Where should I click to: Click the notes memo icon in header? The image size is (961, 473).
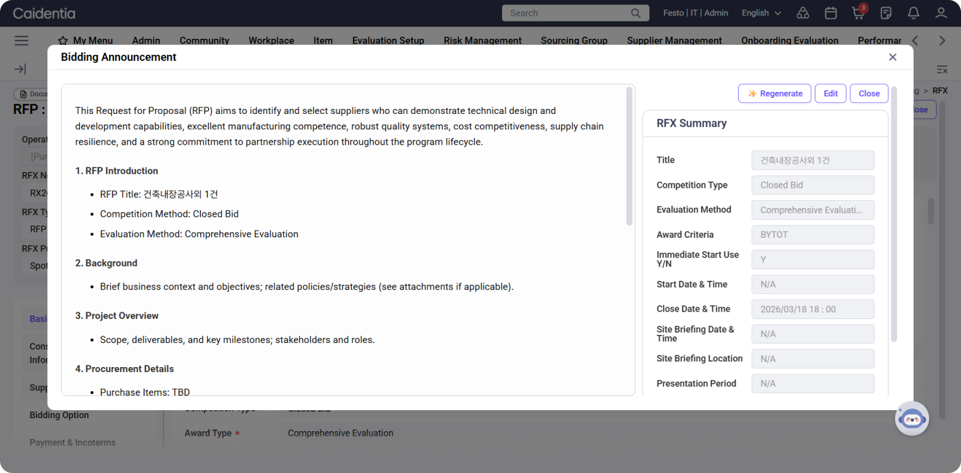pos(886,13)
